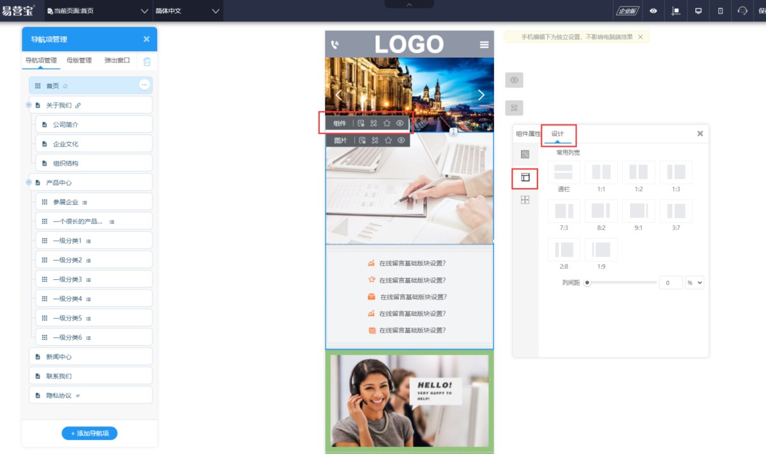
Task: Toggle eye visibility on 组件 toolbar
Action: click(x=400, y=123)
